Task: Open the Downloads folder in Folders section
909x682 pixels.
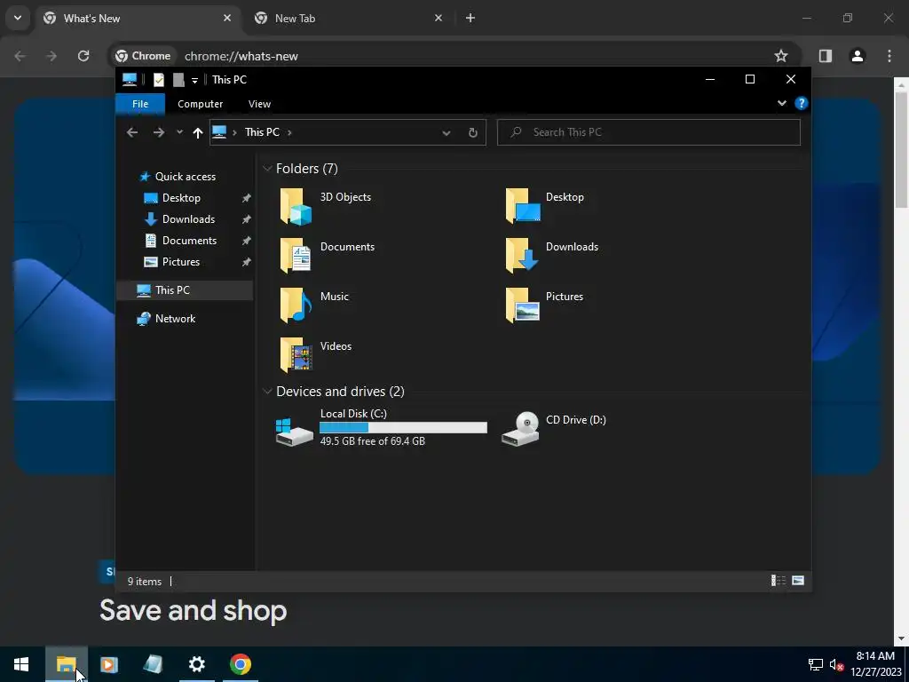Action: (x=551, y=255)
